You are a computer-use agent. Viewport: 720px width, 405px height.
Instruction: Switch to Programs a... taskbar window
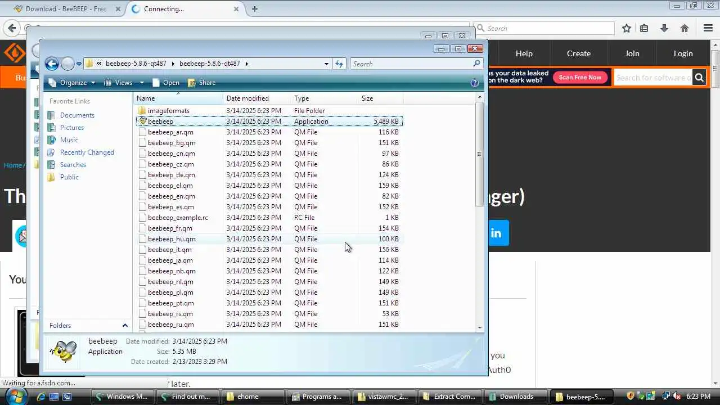[x=319, y=397]
